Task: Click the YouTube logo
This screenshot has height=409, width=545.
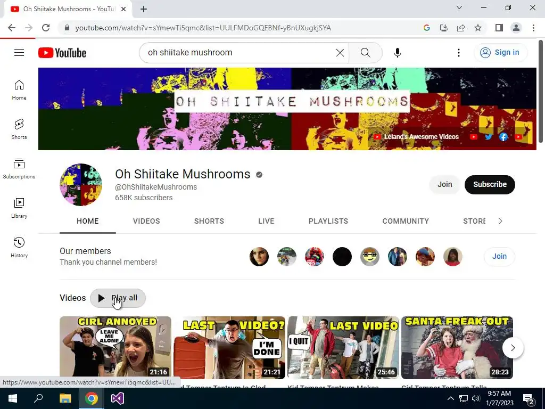Action: (x=62, y=53)
